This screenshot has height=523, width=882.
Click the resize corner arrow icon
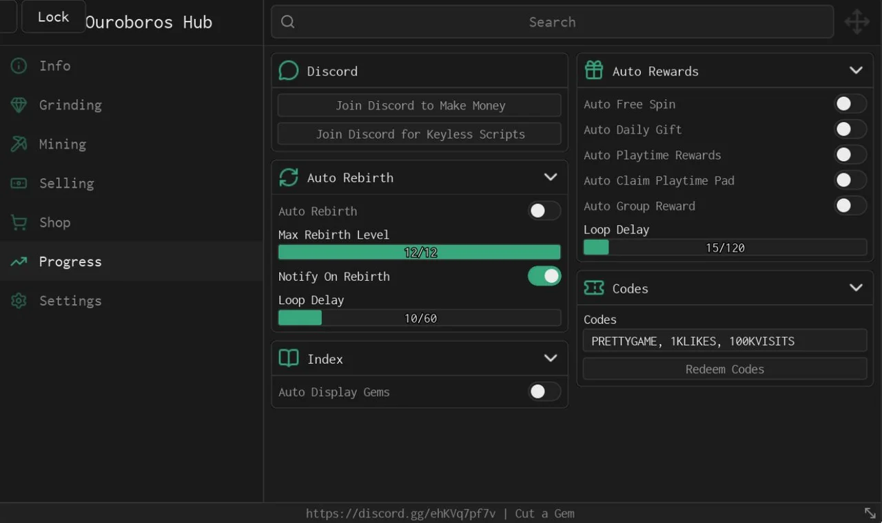click(870, 513)
